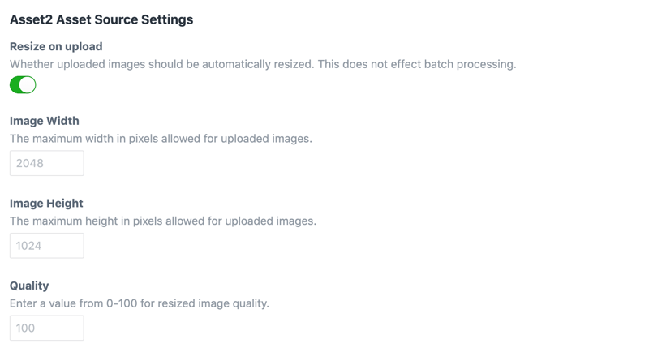The image size is (649, 348).
Task: Focus the Image Height input field
Action: pyautogui.click(x=46, y=246)
